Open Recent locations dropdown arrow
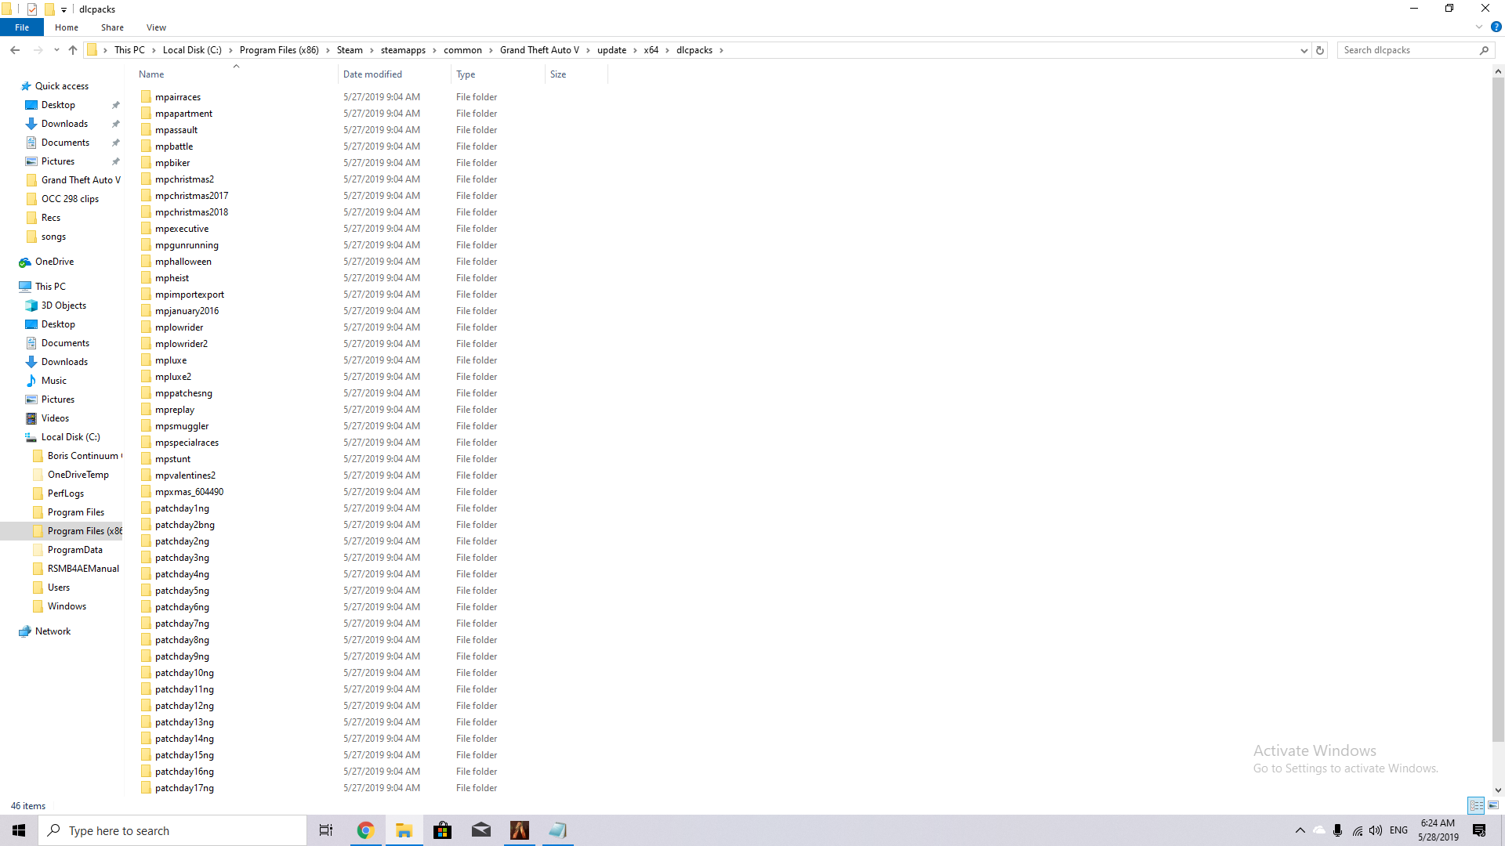Image resolution: width=1505 pixels, height=846 pixels. [56, 50]
